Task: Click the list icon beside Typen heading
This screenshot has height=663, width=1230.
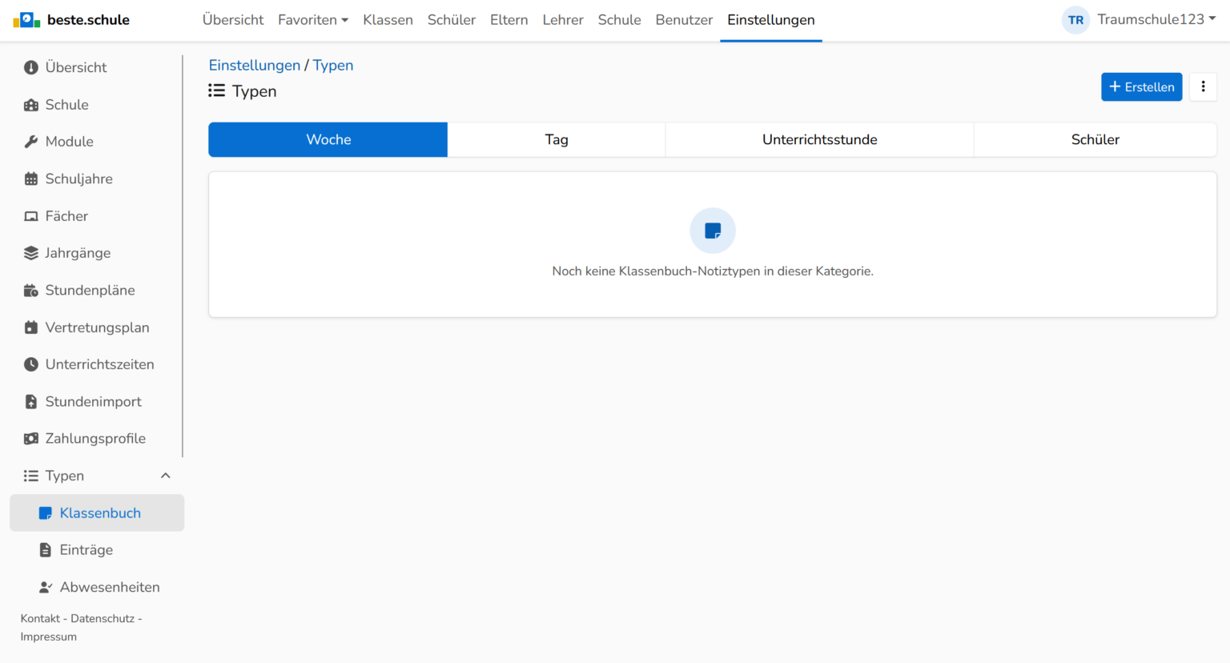Action: tap(216, 90)
